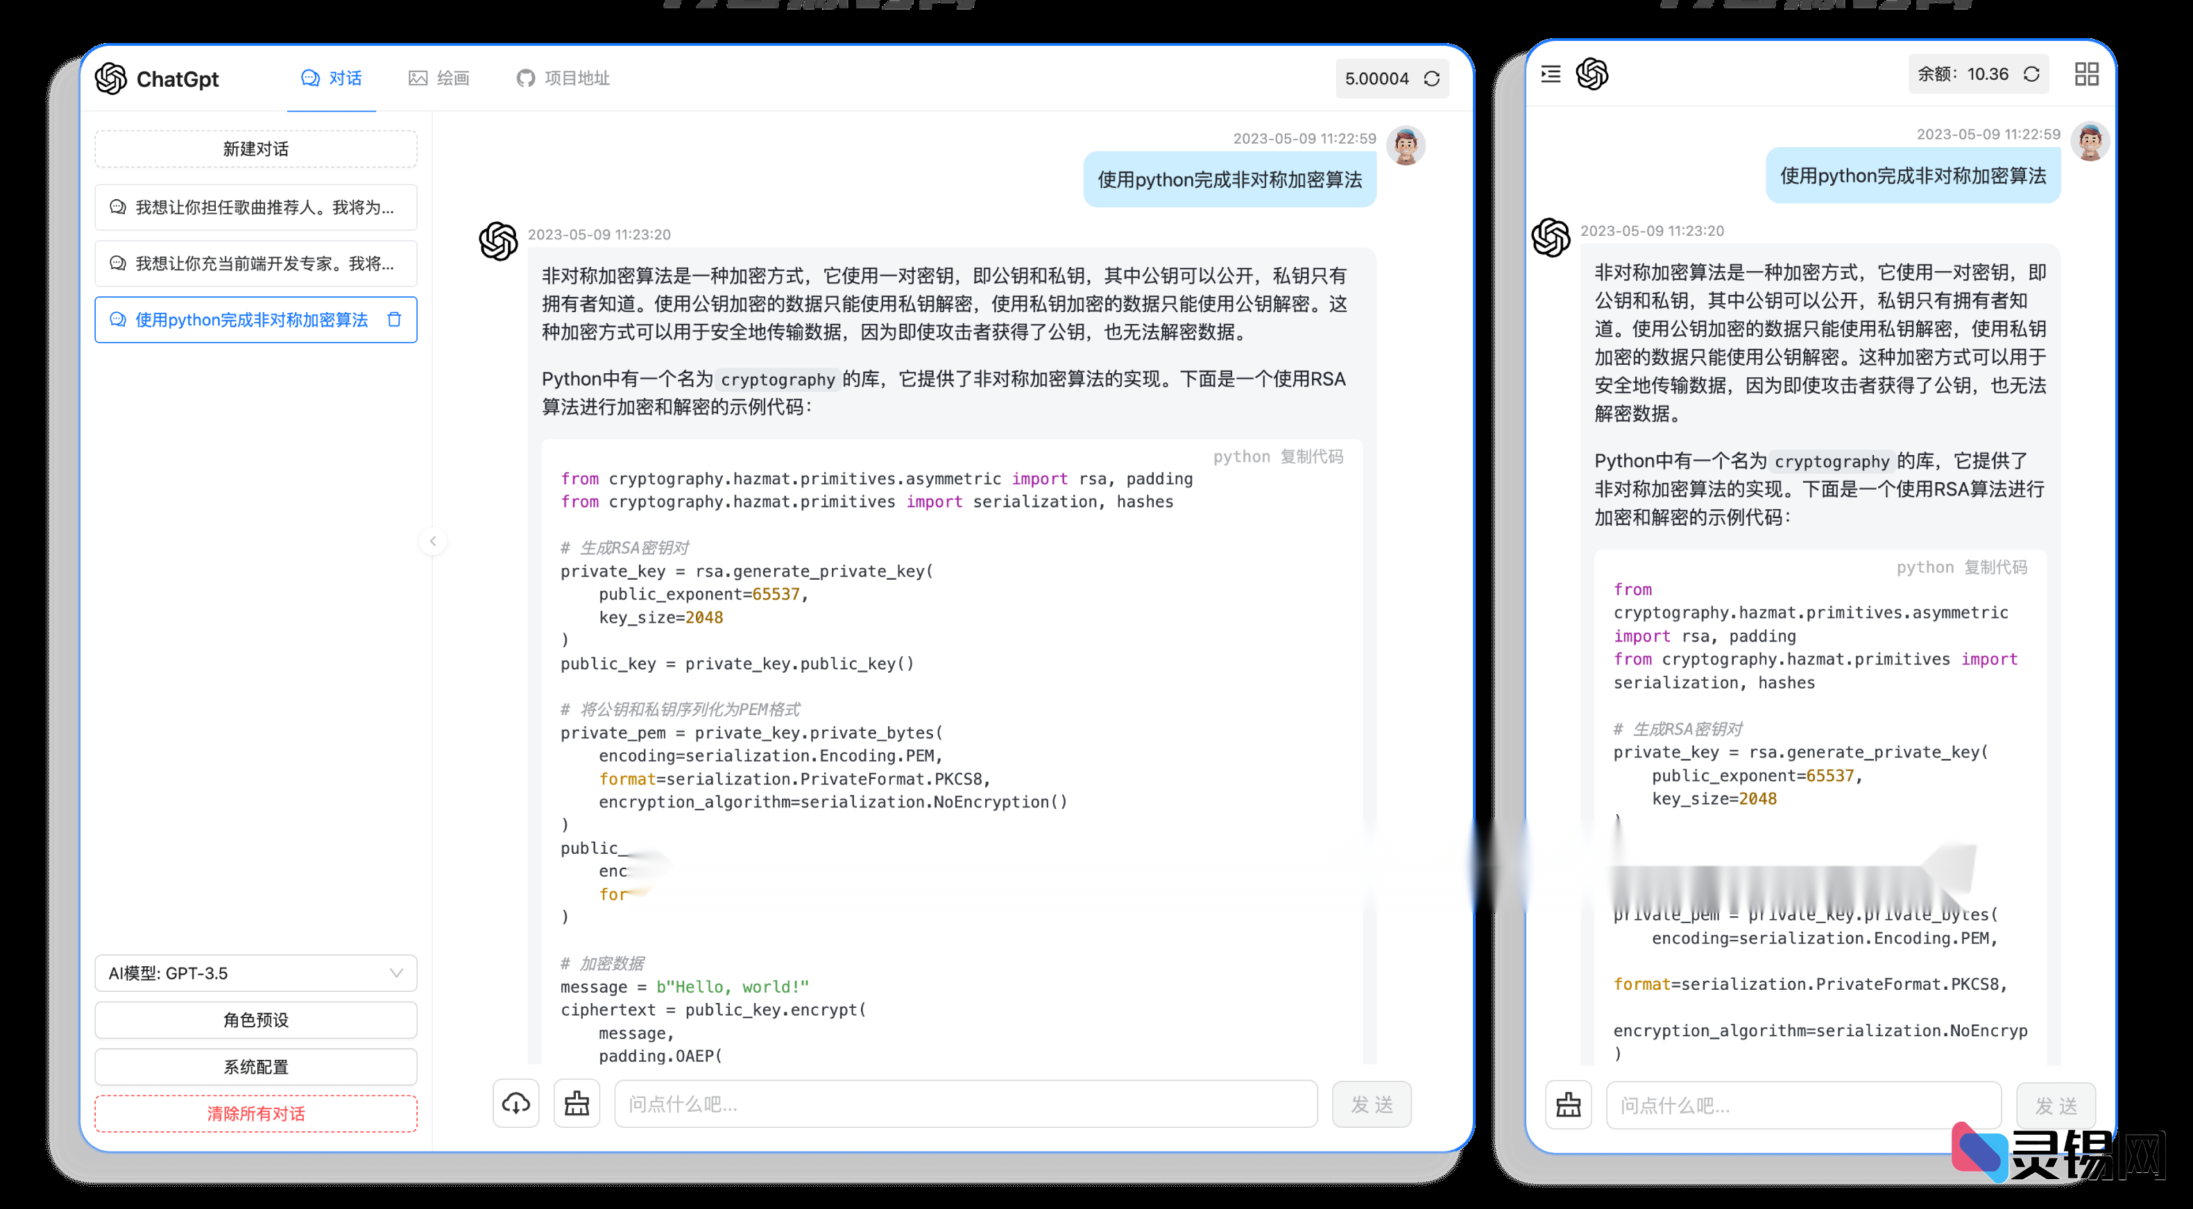This screenshot has width=2193, height=1209.
Task: Click 新建对话 to start a new chat
Action: [255, 148]
